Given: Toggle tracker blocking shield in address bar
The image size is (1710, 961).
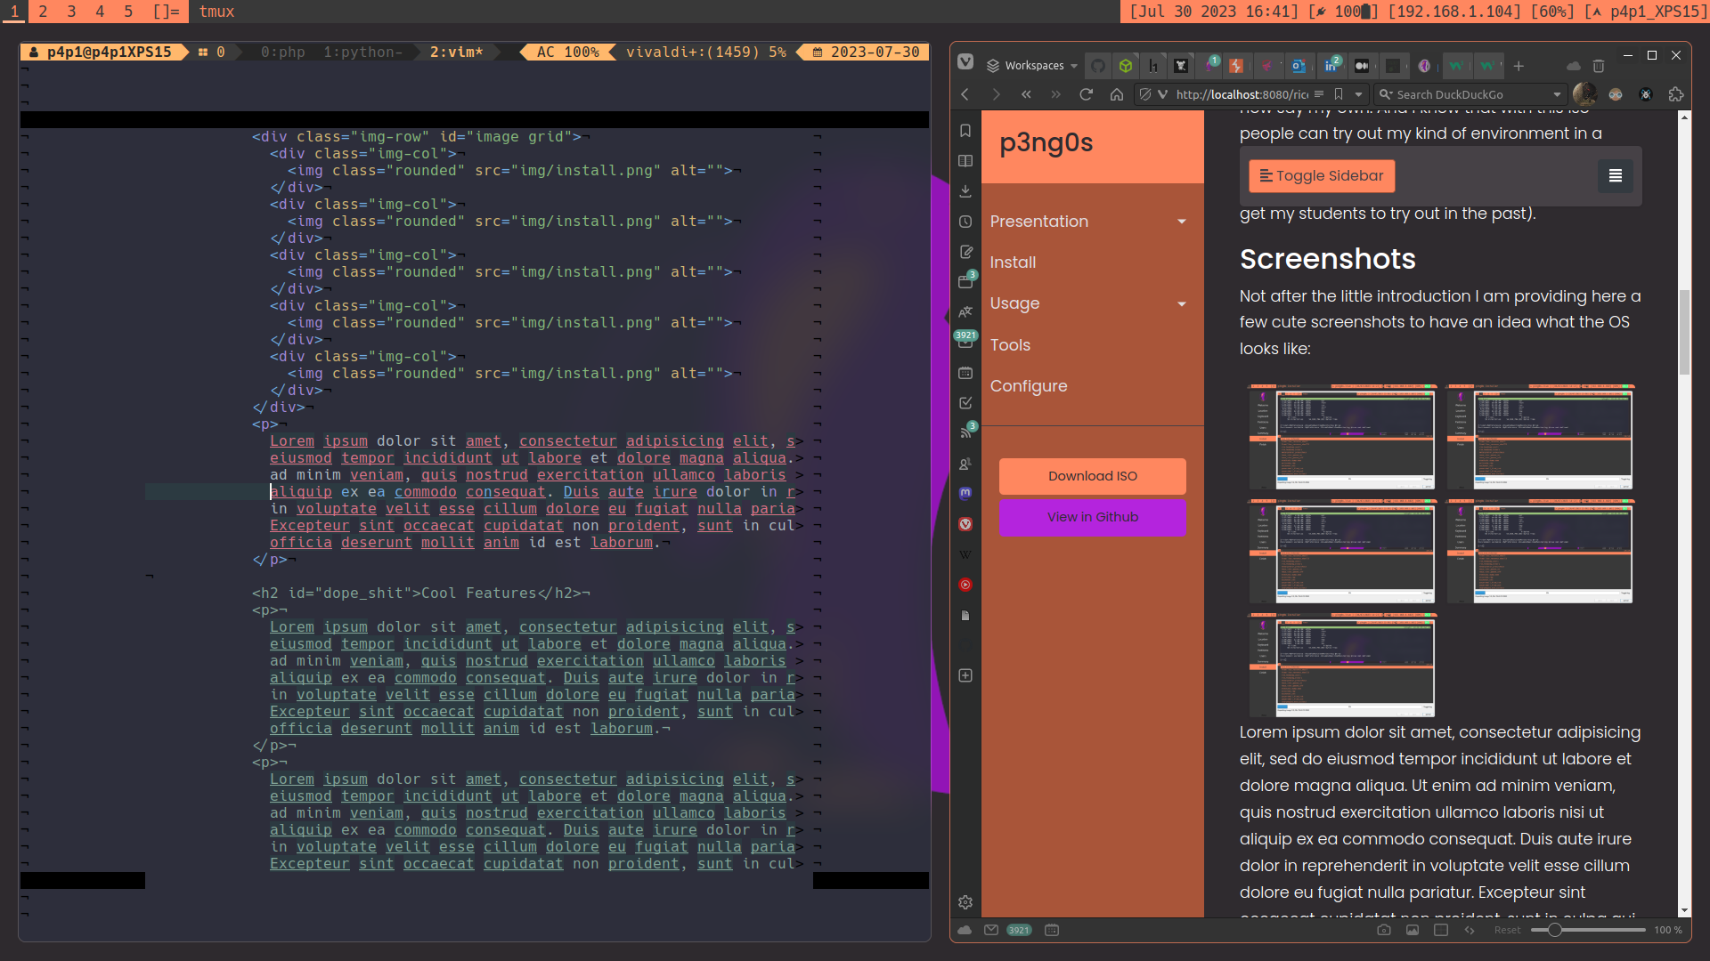Looking at the screenshot, I should click(1146, 94).
